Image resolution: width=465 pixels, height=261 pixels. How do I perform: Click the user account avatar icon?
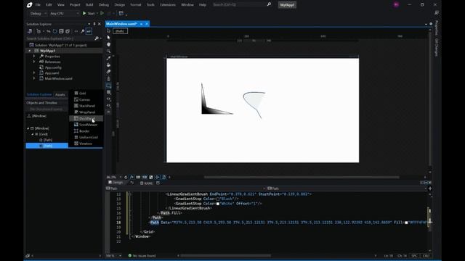[396, 5]
